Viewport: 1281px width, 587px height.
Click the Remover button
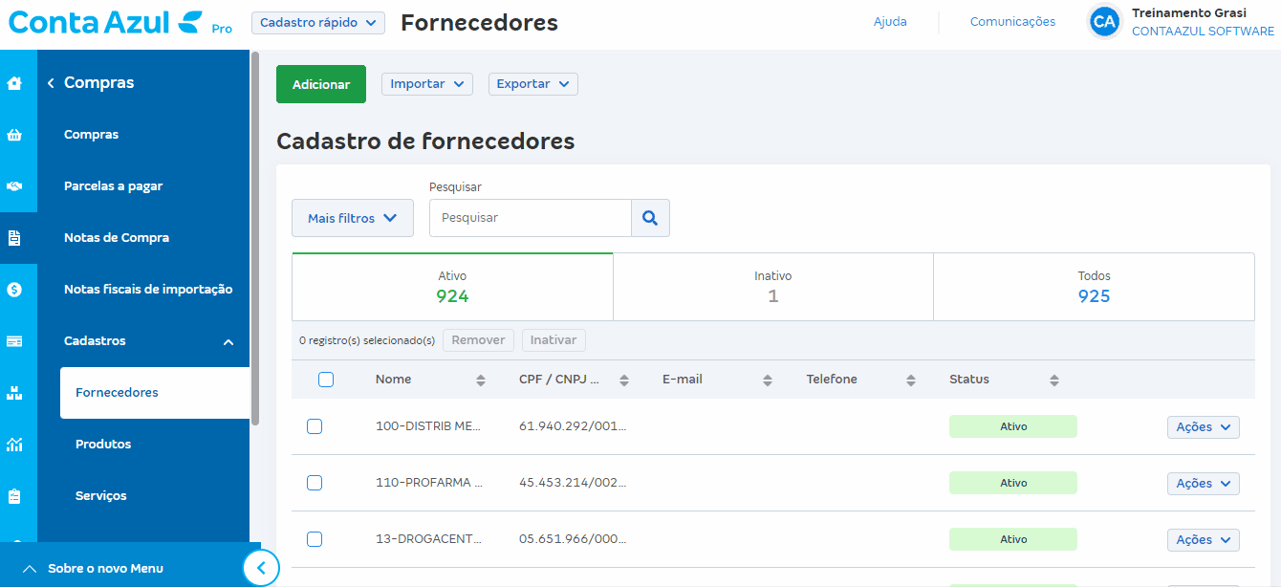(x=478, y=340)
